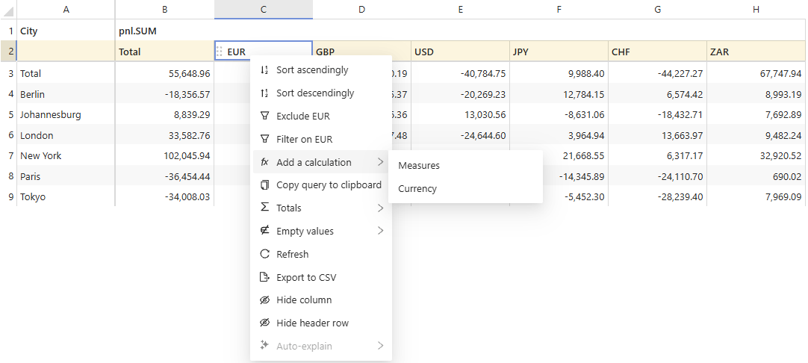Viewport: 808px width, 363px height.
Task: Select Hide header row menu entry
Action: coord(321,323)
